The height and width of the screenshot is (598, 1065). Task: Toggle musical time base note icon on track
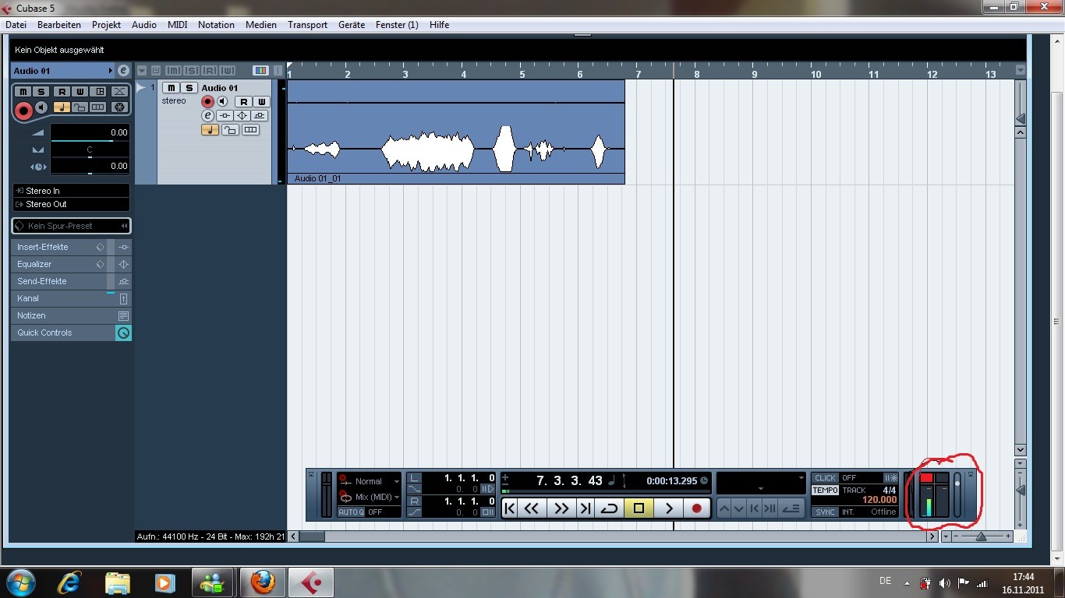tap(210, 130)
